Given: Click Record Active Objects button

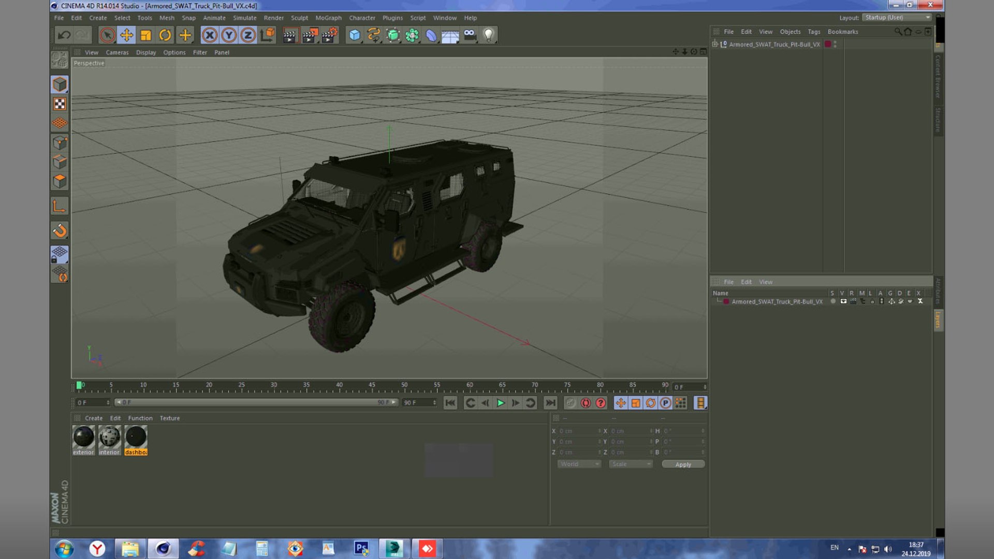Looking at the screenshot, I should click(x=571, y=403).
